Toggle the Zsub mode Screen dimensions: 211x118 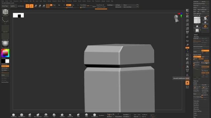[73, 5]
